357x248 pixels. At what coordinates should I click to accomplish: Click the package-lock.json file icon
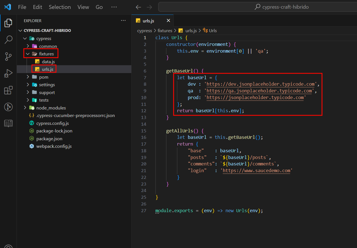click(32, 131)
